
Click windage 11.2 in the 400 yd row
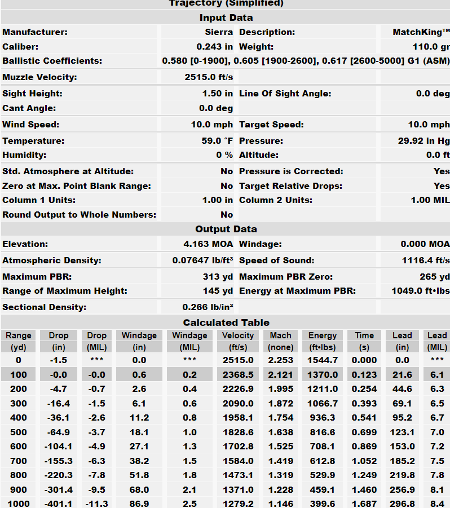pos(139,418)
